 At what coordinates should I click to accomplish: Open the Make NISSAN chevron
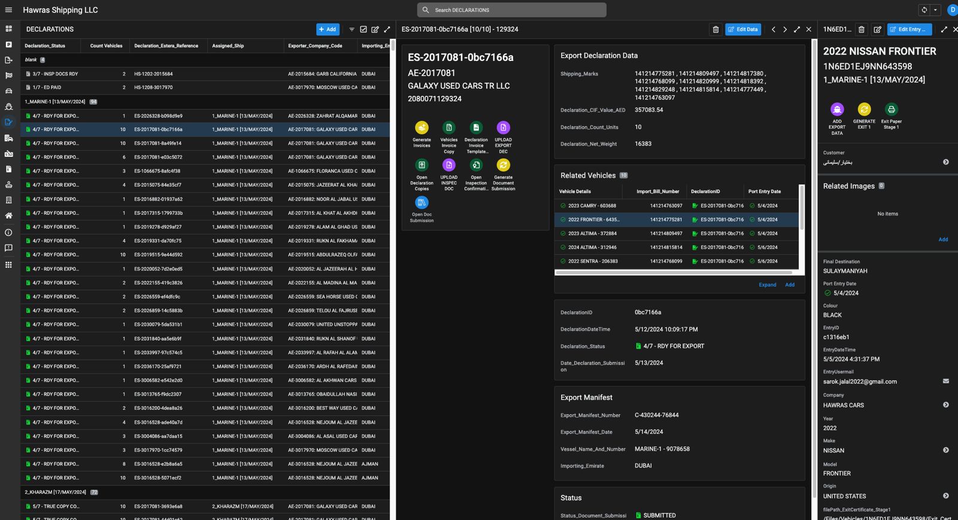(946, 450)
